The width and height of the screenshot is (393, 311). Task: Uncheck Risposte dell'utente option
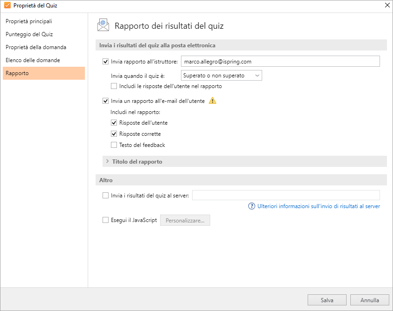(x=114, y=123)
